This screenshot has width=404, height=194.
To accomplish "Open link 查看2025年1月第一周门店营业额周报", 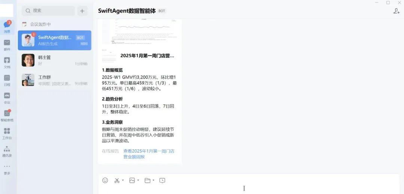I will [149, 154].
